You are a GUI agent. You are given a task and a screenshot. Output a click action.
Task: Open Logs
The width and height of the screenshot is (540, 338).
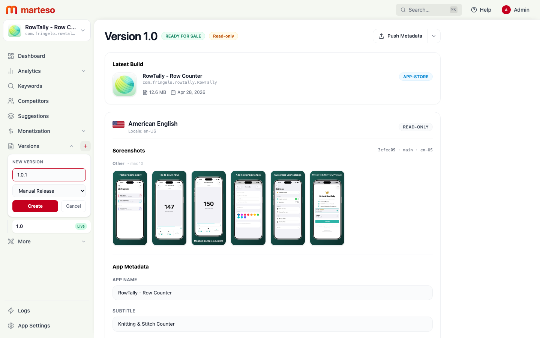click(x=47, y=311)
